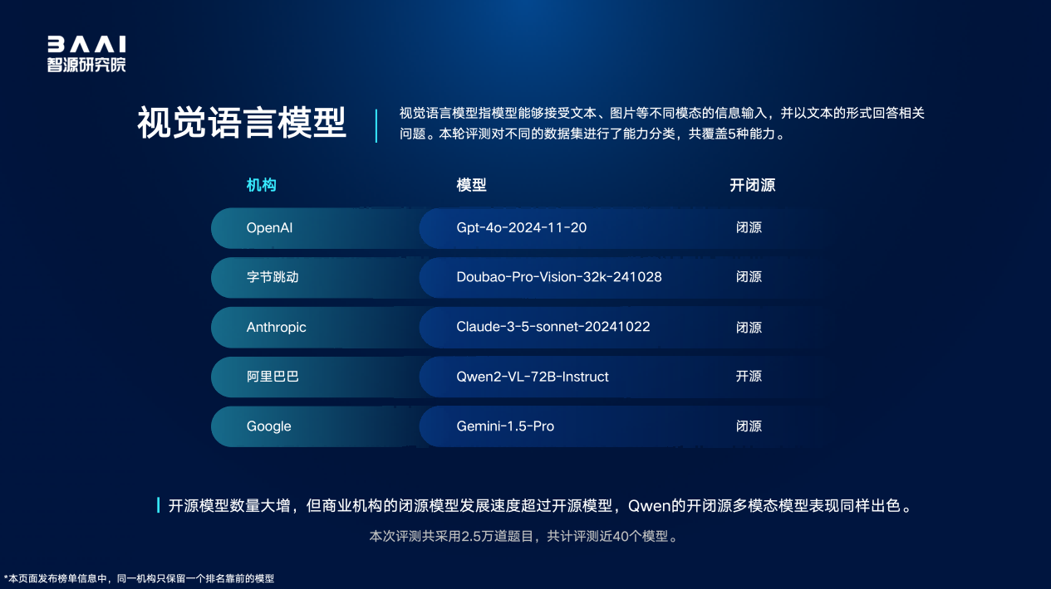Select the Anthropic organization cell
Screen dimensions: 1051x589
(x=276, y=327)
